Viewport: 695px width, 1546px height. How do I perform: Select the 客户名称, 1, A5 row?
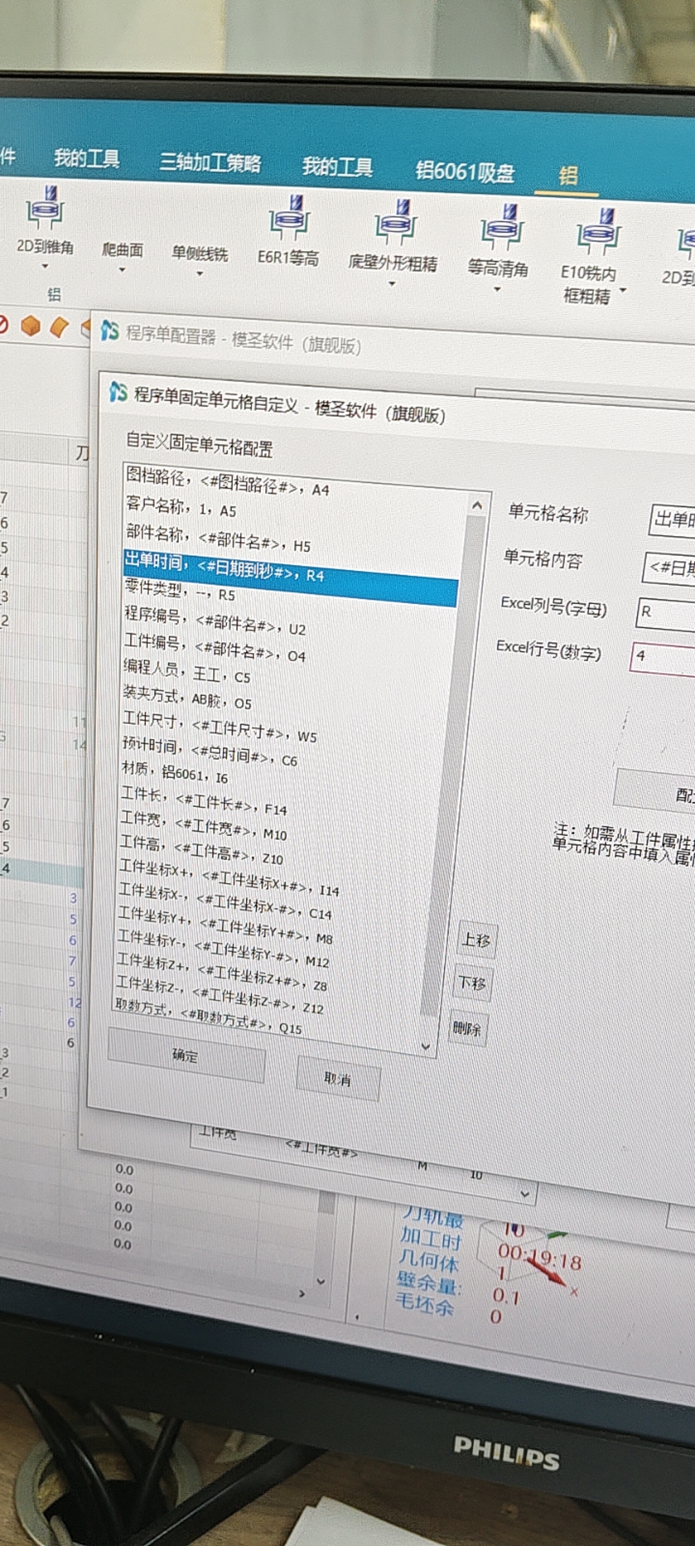(x=181, y=508)
